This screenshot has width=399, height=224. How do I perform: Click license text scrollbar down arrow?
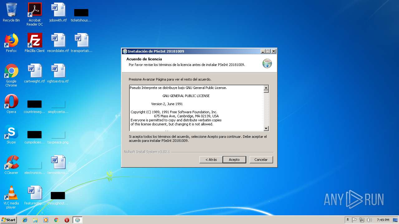[266, 128]
